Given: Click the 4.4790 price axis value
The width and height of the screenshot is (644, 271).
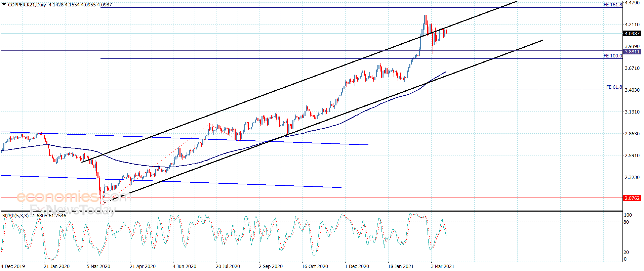Looking at the screenshot, I should point(632,3).
